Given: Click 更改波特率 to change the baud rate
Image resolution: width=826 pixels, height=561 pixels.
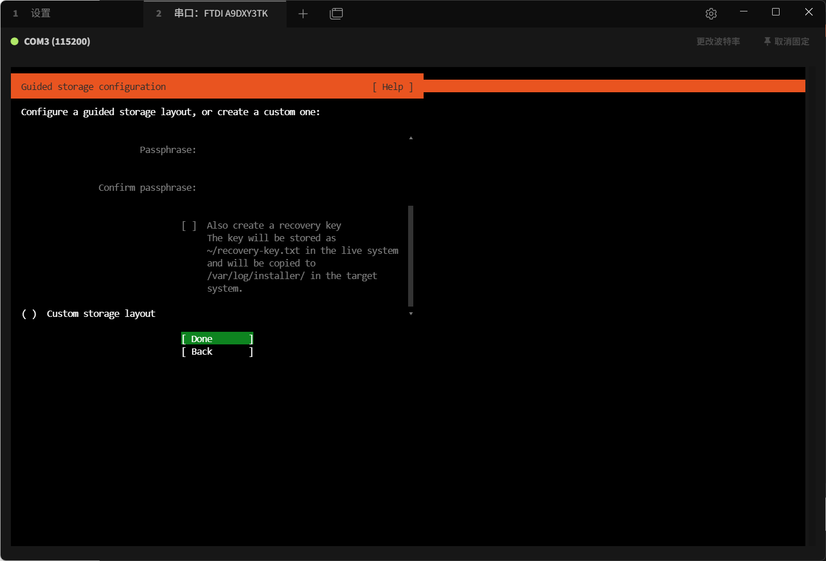Looking at the screenshot, I should (718, 41).
